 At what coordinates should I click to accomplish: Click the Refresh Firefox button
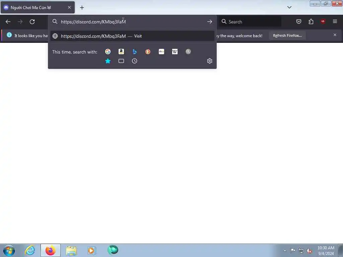287,35
